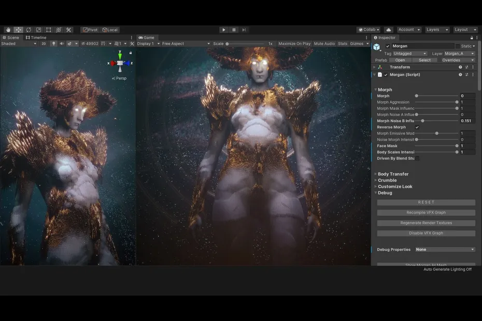Toggle Local handle rotation
The width and height of the screenshot is (482, 321).
coord(110,30)
